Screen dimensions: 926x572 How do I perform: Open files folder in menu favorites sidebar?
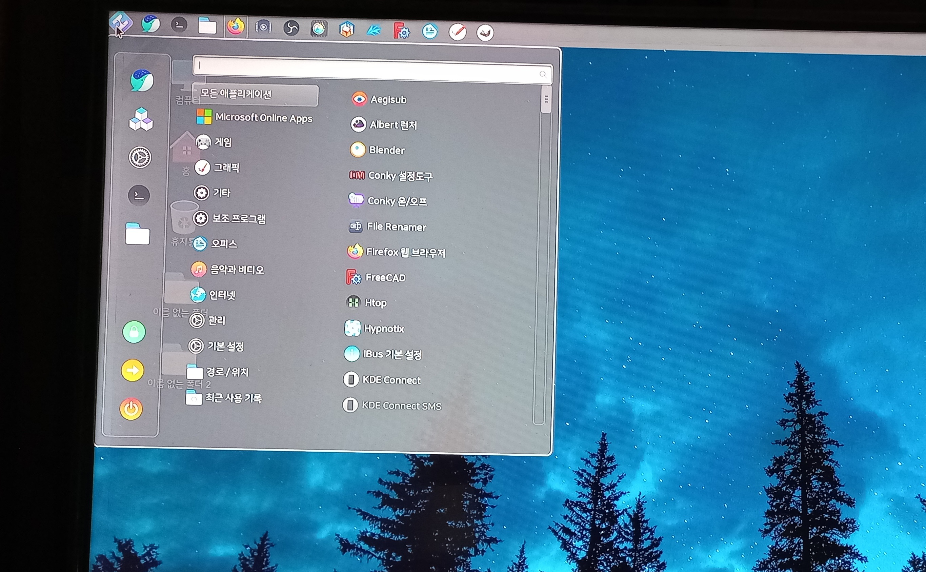pos(137,234)
